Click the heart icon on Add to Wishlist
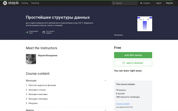Viewport: 178px width, 111px height. [x=123, y=63]
